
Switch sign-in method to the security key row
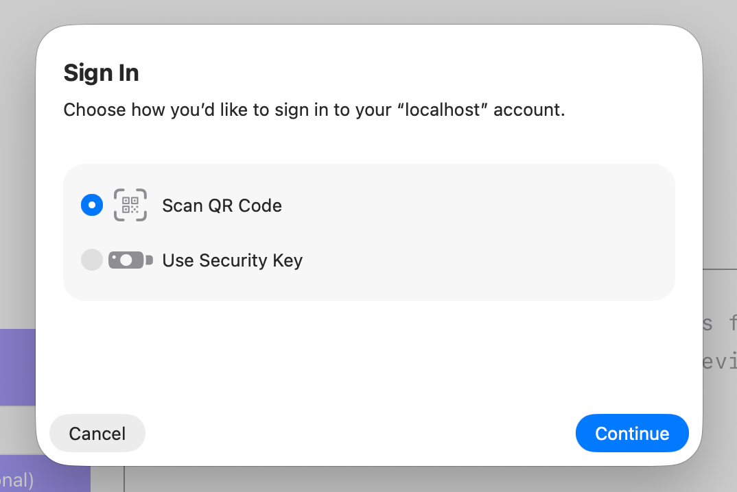[x=232, y=260]
